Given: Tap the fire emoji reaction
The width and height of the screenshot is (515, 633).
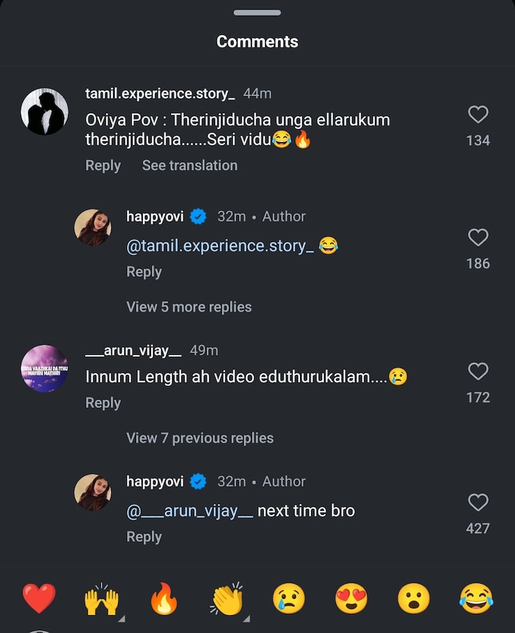Looking at the screenshot, I should coord(164,599).
